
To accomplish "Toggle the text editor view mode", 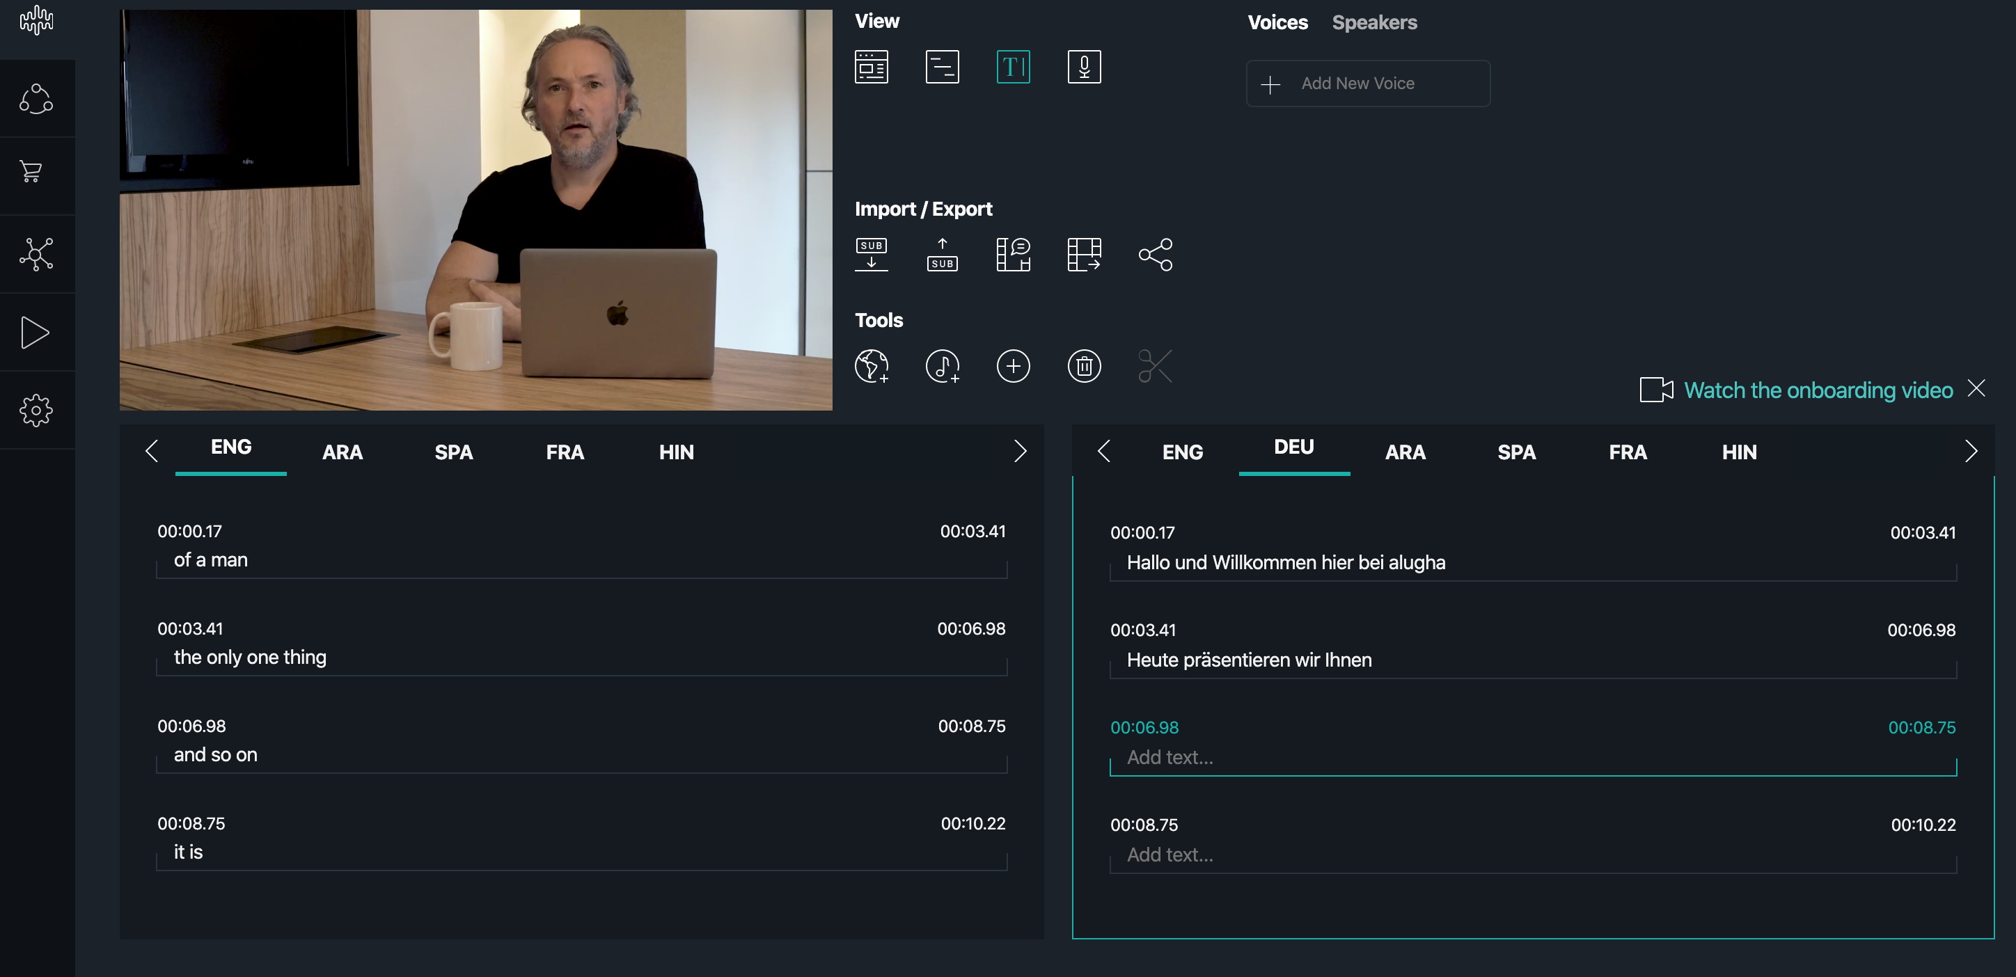I will [x=1013, y=67].
